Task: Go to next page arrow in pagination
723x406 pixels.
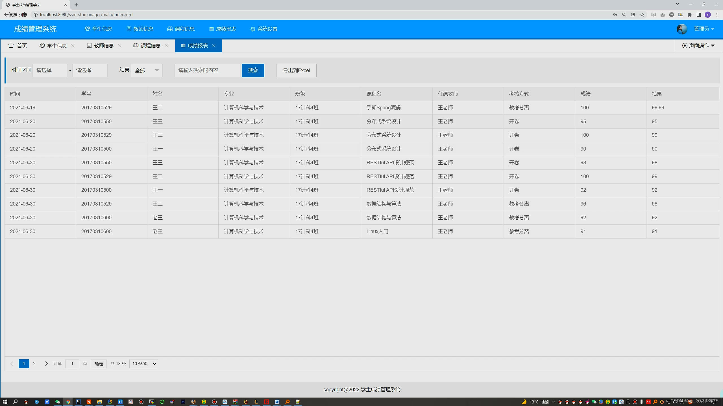Action: point(46,363)
